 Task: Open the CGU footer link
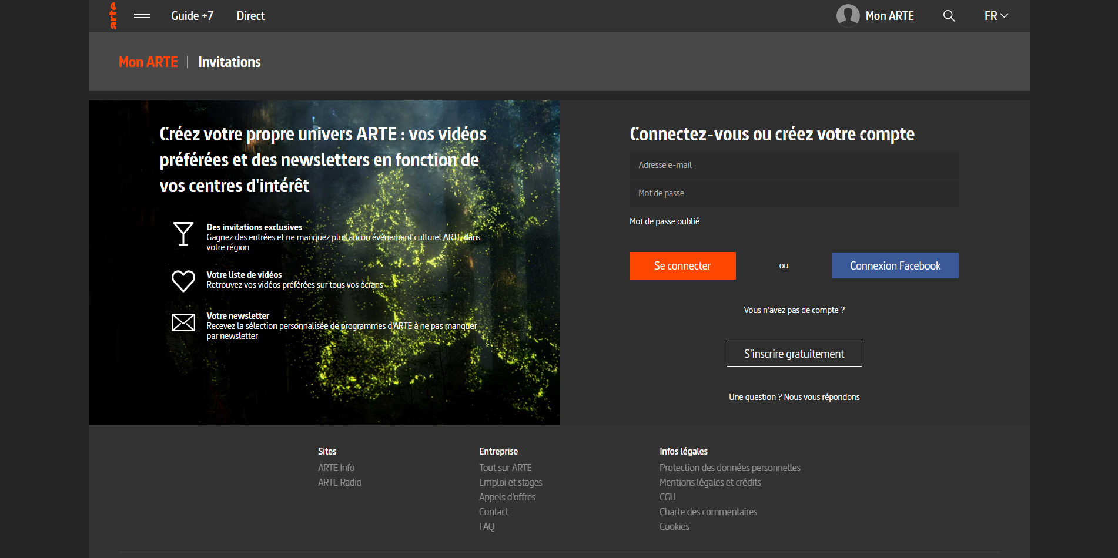668,497
